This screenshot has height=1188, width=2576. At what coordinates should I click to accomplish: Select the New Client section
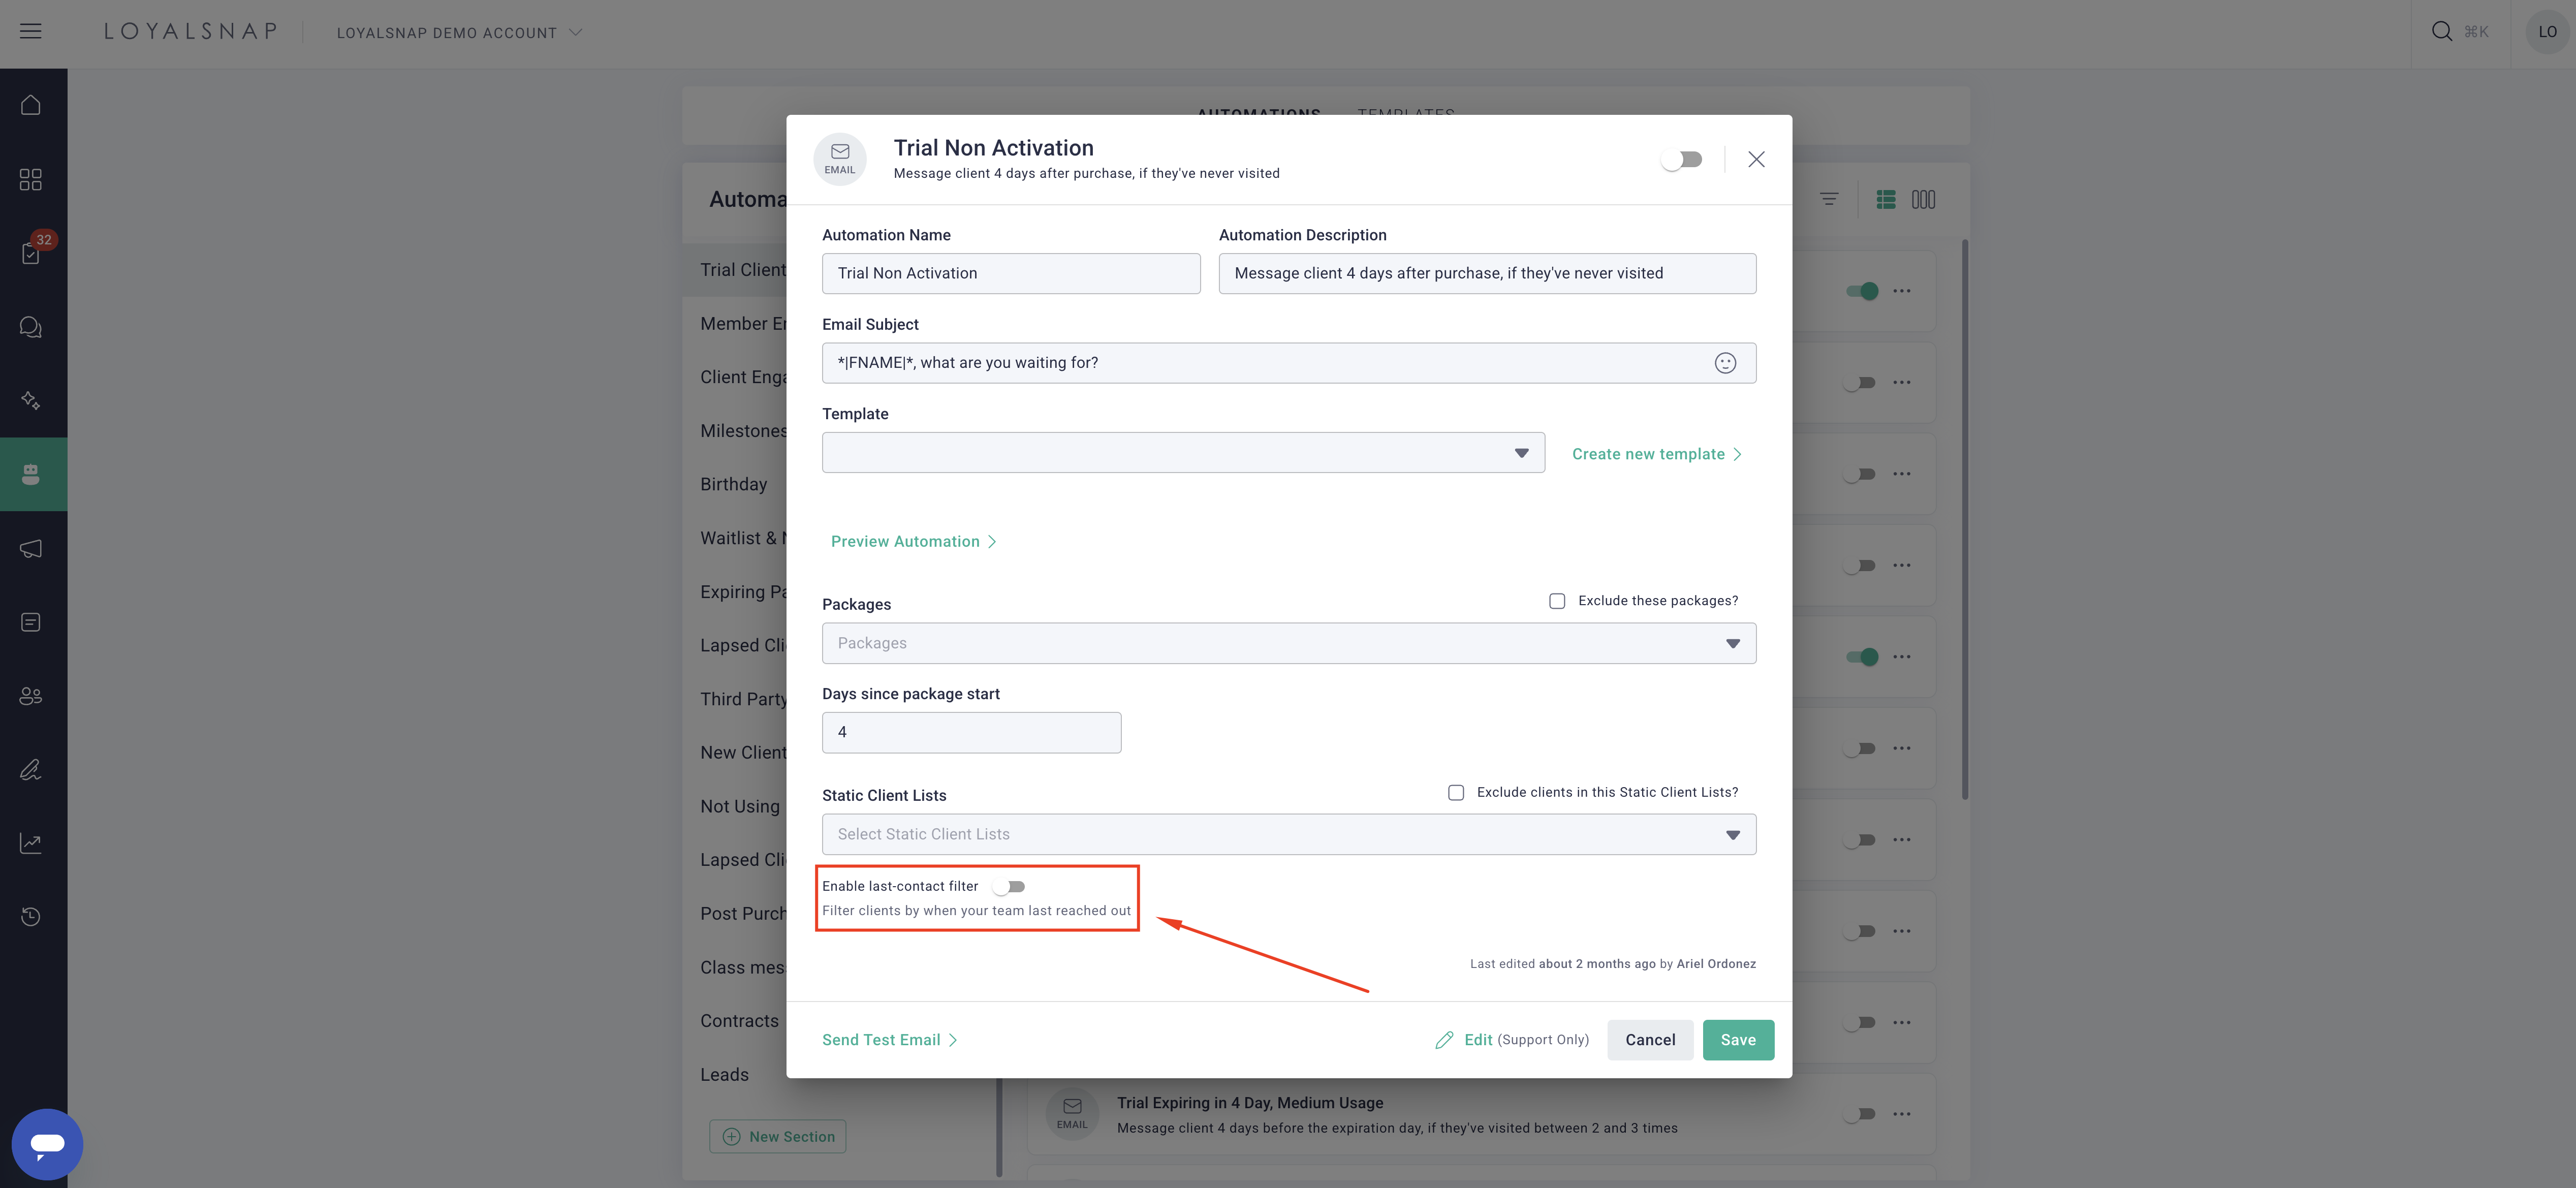point(743,752)
